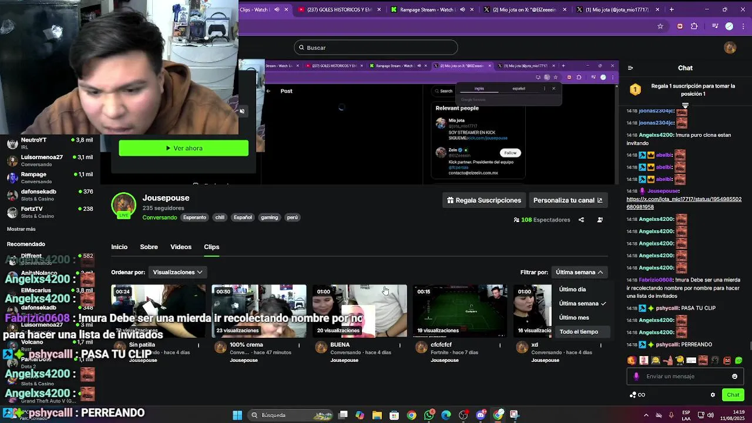752x423 pixels.
Task: Open options menu for BUENA clip
Action: point(399,345)
